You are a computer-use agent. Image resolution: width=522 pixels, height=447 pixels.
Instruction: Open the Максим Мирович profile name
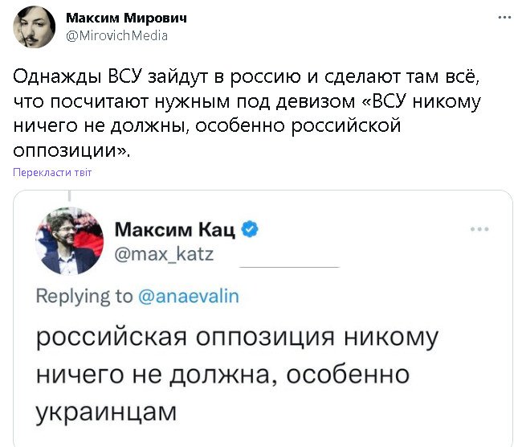[125, 18]
